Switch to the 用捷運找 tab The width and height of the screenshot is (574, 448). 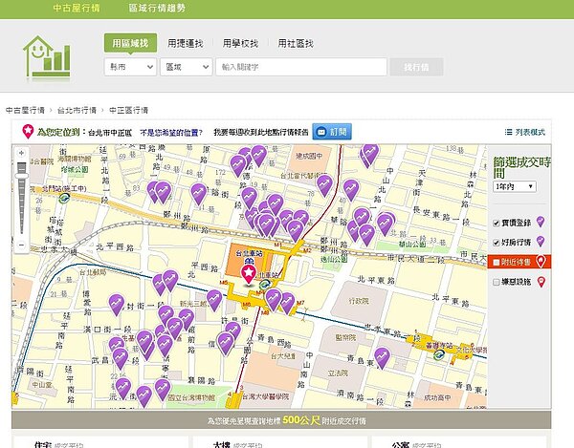186,44
